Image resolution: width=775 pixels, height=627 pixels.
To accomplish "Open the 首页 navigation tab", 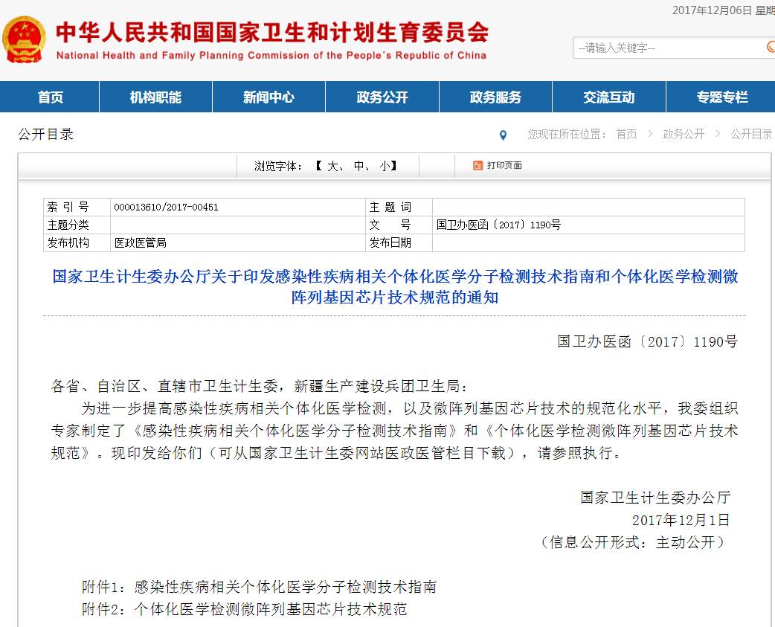I will coord(51,97).
